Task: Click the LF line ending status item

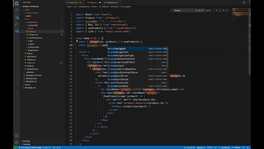Action: (x=215, y=147)
